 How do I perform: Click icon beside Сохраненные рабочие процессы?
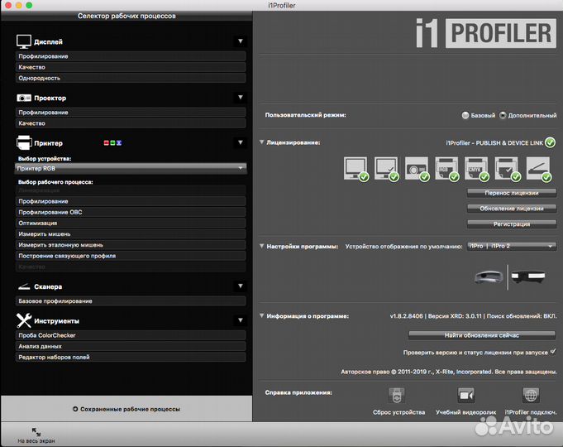click(75, 409)
